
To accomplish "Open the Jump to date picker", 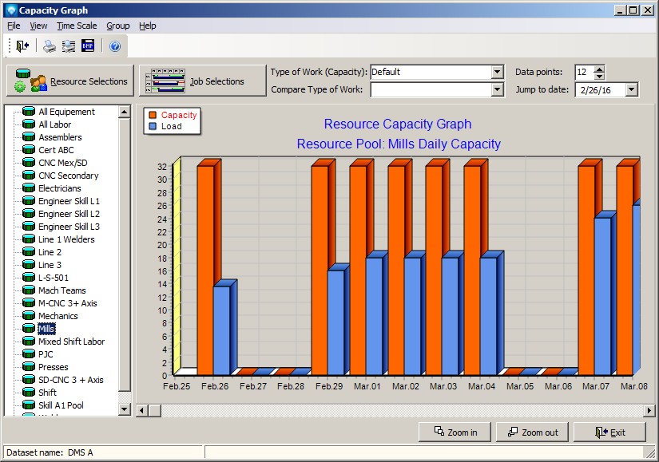I will [632, 89].
